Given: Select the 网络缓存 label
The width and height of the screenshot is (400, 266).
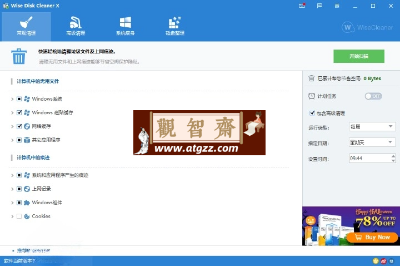Looking at the screenshot, I should [41, 126].
